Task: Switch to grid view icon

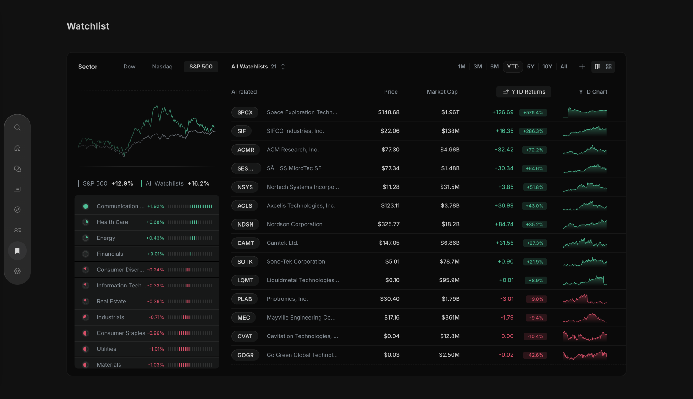Action: point(609,67)
